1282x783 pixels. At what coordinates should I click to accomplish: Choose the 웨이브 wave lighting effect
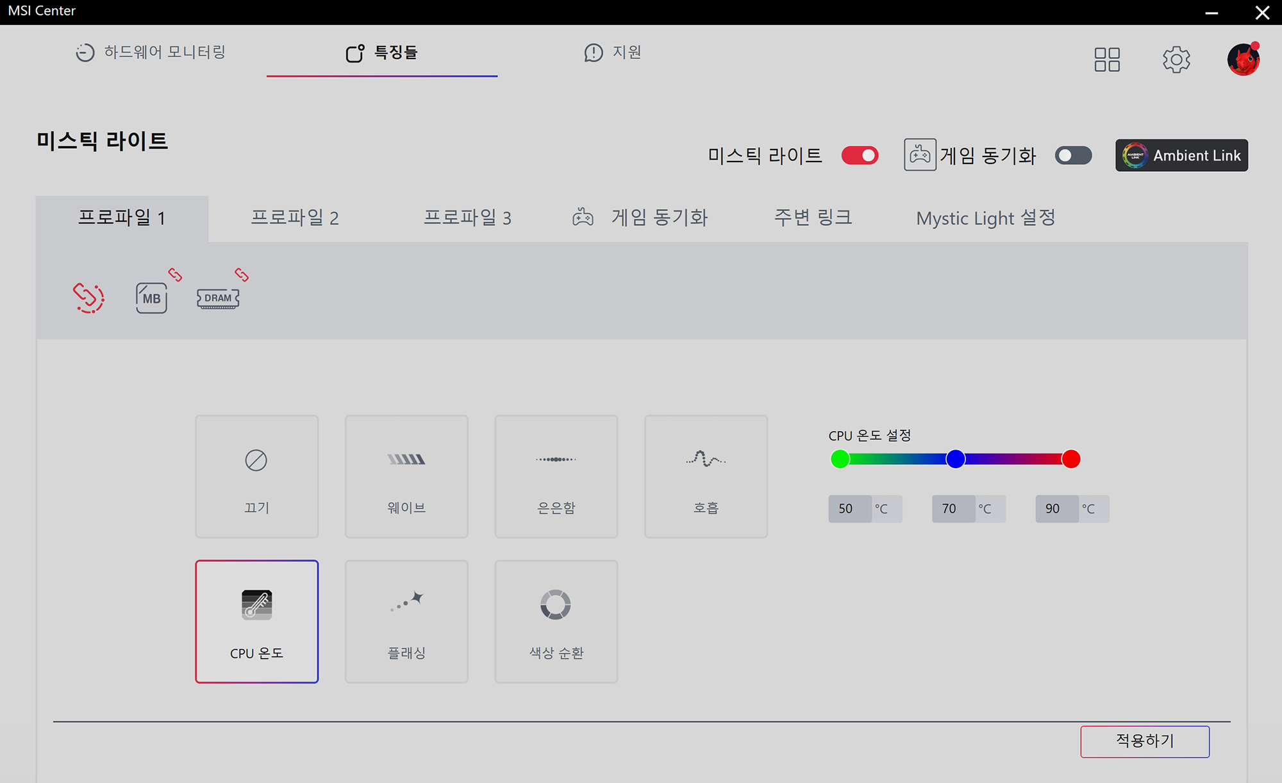[x=406, y=476]
